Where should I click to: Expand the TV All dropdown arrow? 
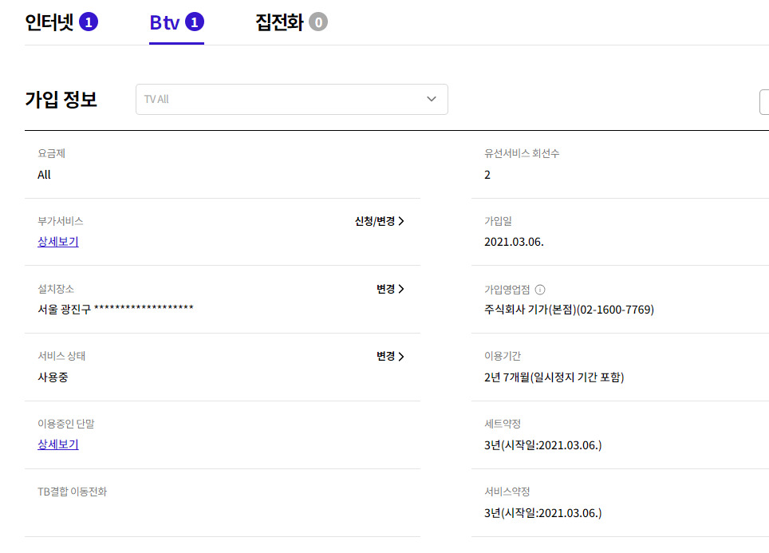coord(432,99)
